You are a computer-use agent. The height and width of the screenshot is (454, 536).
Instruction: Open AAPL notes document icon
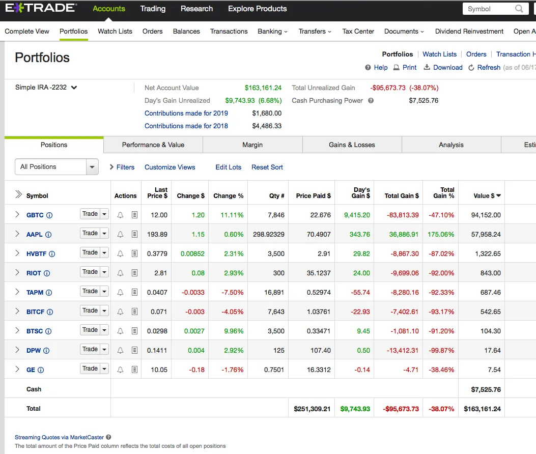coord(135,234)
